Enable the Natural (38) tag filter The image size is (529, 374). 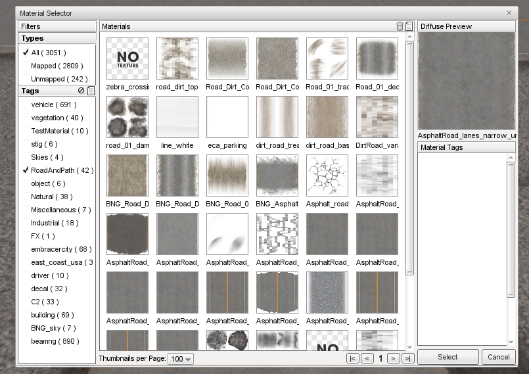coord(52,197)
